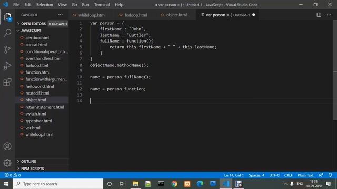Switch to Visual Studio Code taskbar icon

point(226,184)
